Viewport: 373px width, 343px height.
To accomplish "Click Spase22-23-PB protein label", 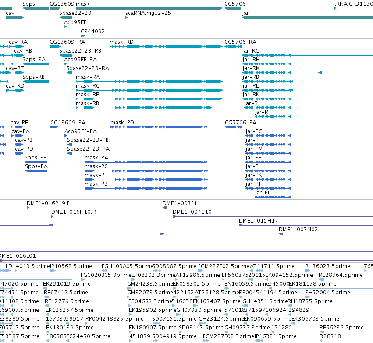I will (x=88, y=140).
